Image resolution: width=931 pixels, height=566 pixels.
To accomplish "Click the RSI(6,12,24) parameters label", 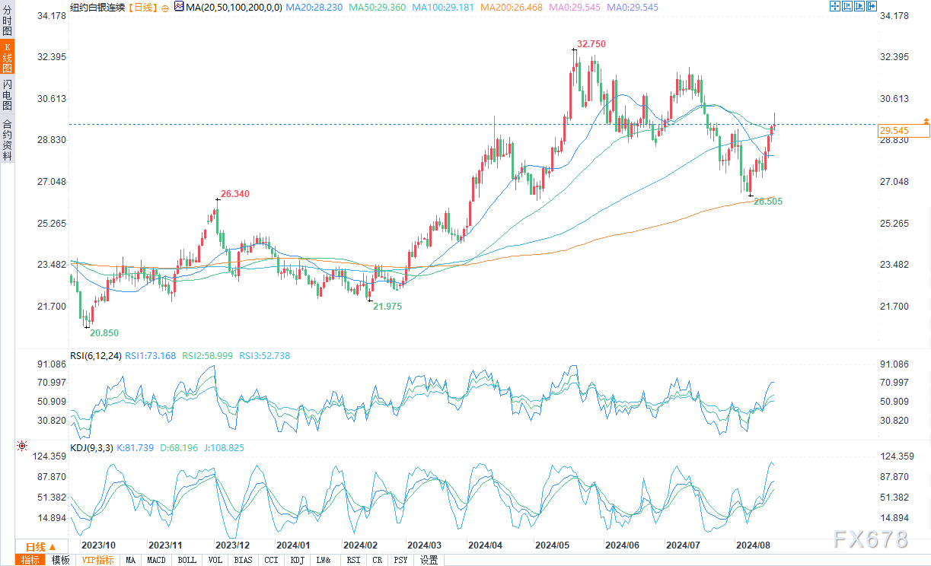I will coord(96,355).
